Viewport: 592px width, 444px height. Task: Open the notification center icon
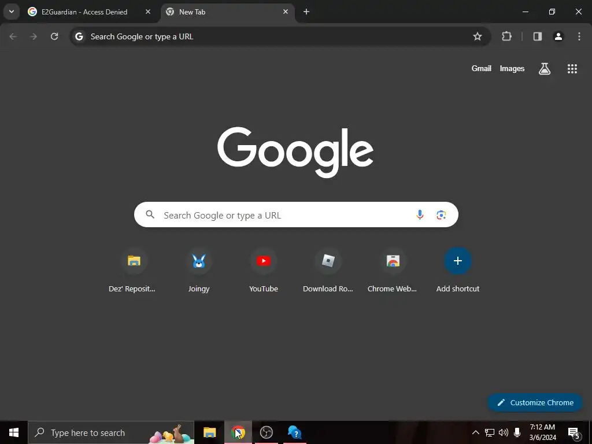point(573,433)
